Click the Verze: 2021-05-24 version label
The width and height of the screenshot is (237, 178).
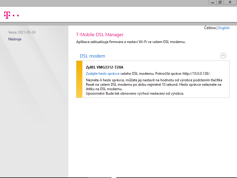pos(22,32)
